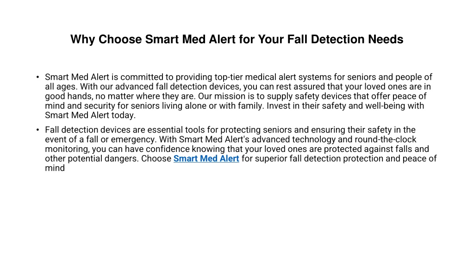Screen dimensions: 474x266
Task: Click the line beginning "all ages. With our advanced"
Action: (238, 87)
